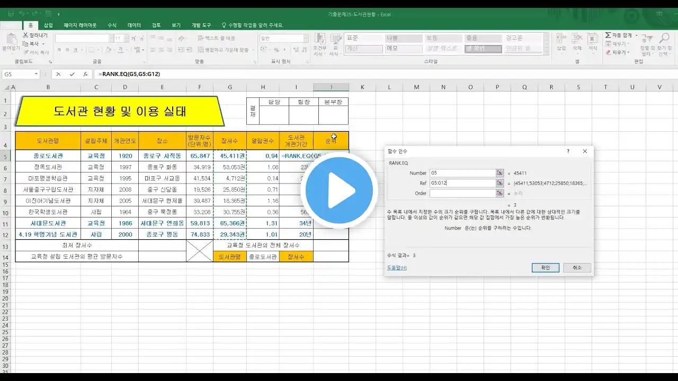Click the Wrap Text (텍스트 줄 바꿈) button
The image size is (678, 381).
(216, 38)
